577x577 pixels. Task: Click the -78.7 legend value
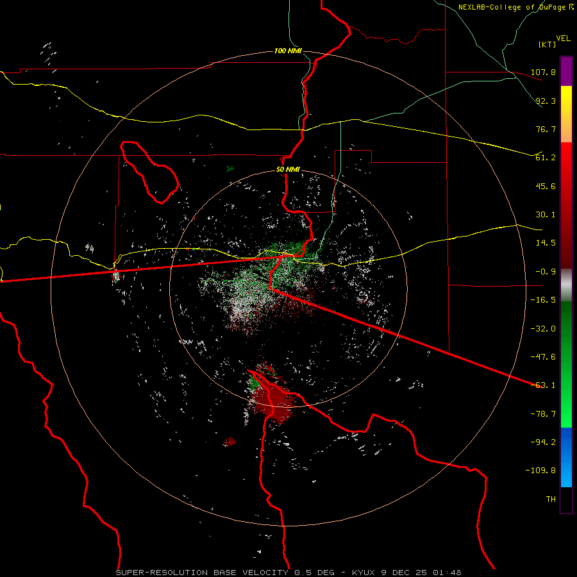[543, 414]
